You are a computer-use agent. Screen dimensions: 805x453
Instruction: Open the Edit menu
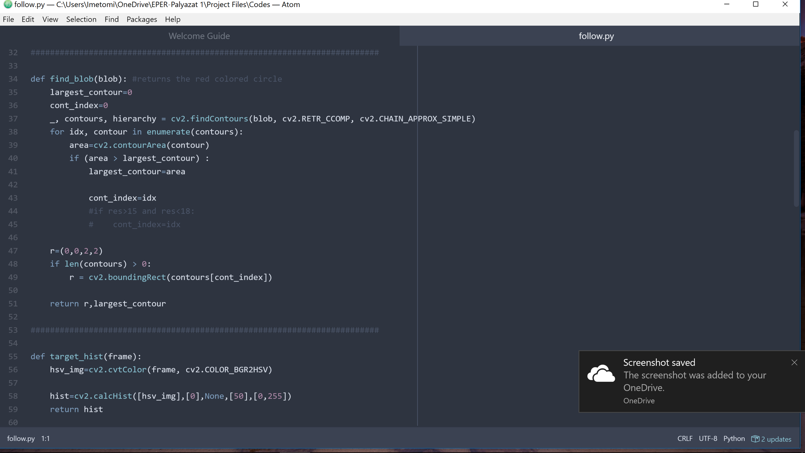point(28,19)
